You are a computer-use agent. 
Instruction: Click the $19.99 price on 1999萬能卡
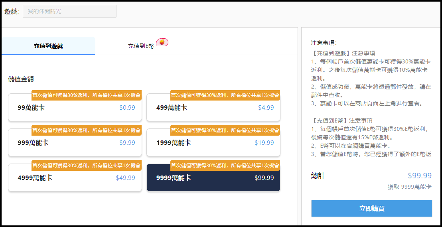point(264,143)
